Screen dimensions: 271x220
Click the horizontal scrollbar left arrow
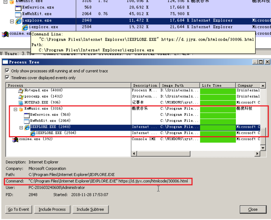(134, 154)
